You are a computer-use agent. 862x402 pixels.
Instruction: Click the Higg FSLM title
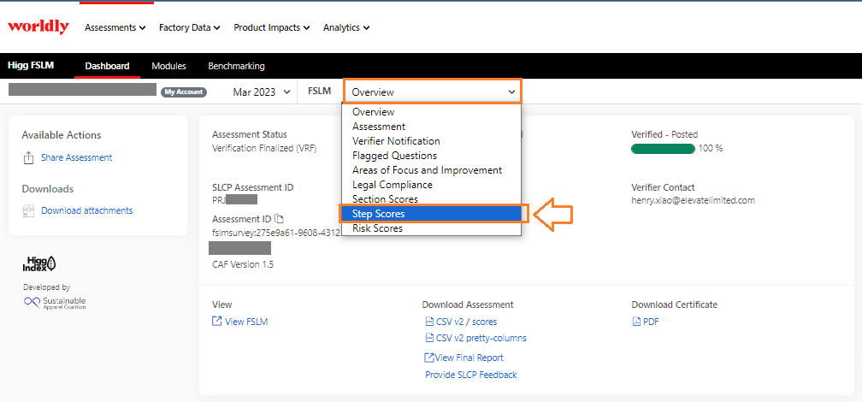pyautogui.click(x=31, y=66)
